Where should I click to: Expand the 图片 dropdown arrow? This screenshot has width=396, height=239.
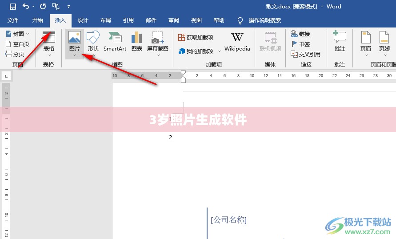75,55
